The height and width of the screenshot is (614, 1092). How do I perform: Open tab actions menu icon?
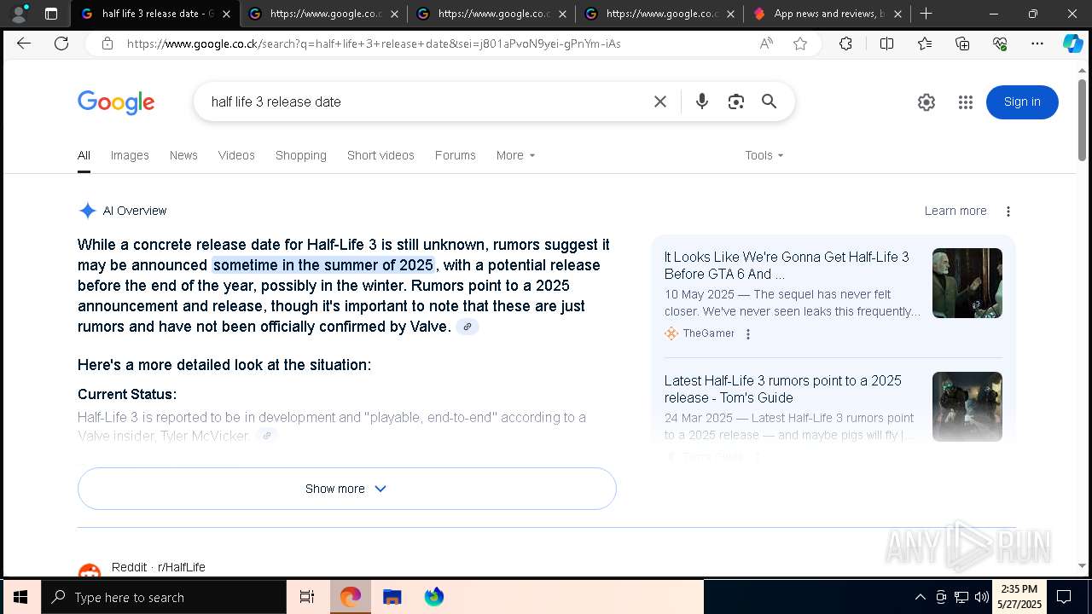(x=51, y=14)
